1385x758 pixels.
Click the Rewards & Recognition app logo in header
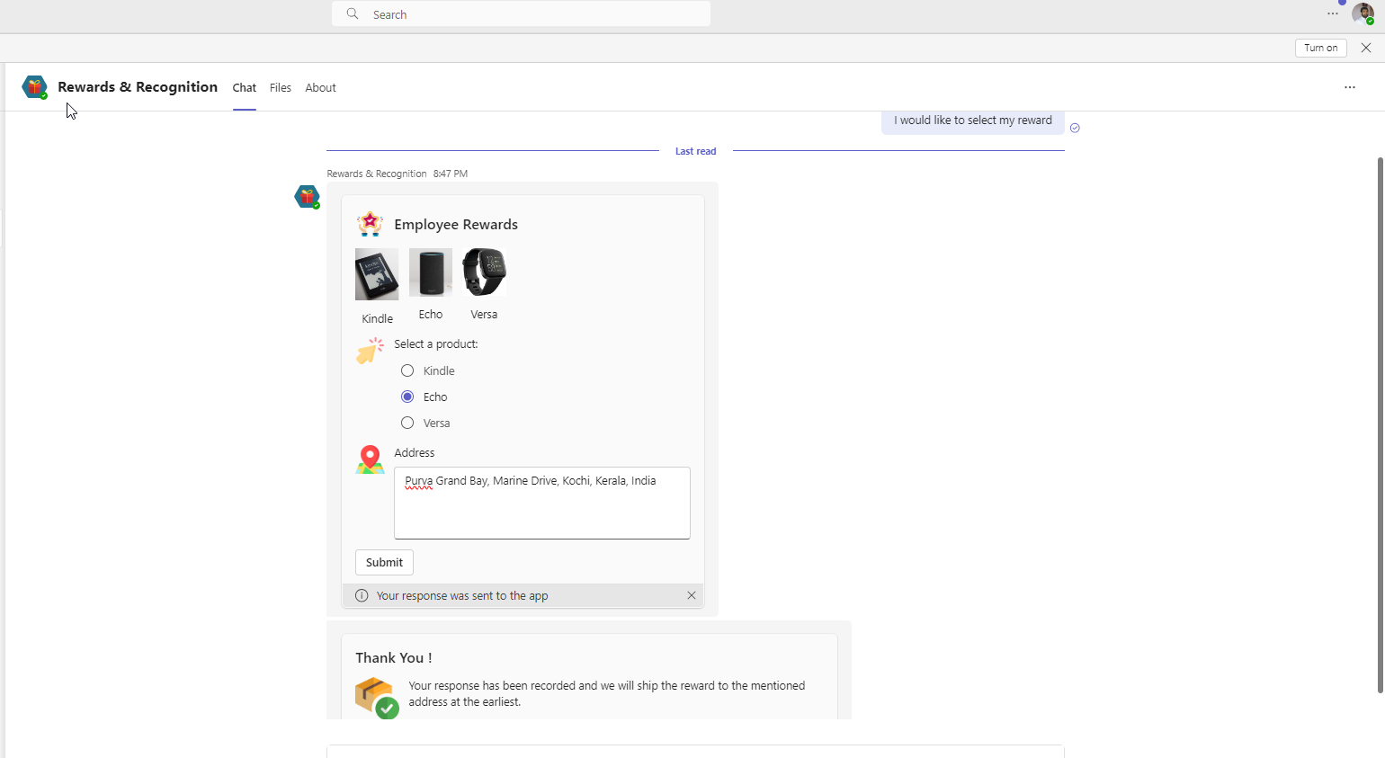click(x=34, y=87)
